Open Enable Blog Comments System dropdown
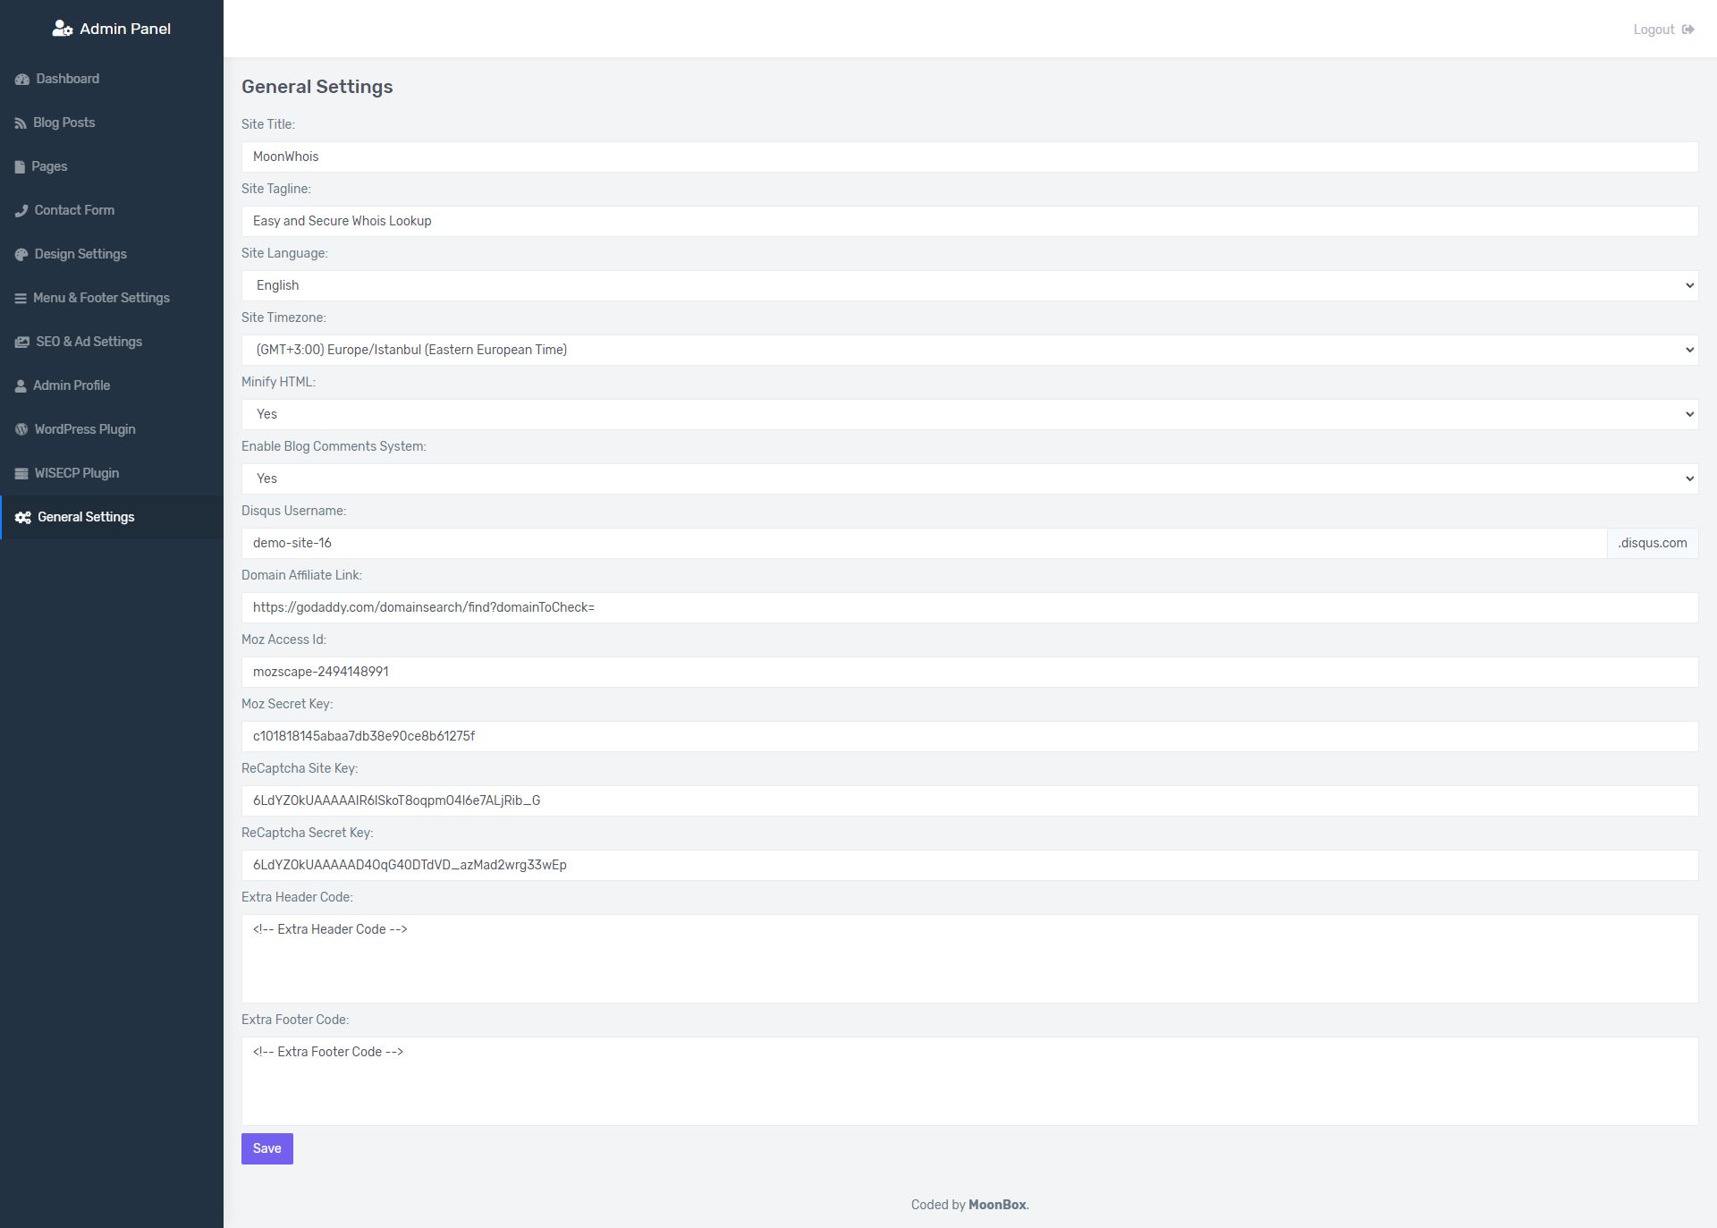The height and width of the screenshot is (1228, 1717). [968, 478]
